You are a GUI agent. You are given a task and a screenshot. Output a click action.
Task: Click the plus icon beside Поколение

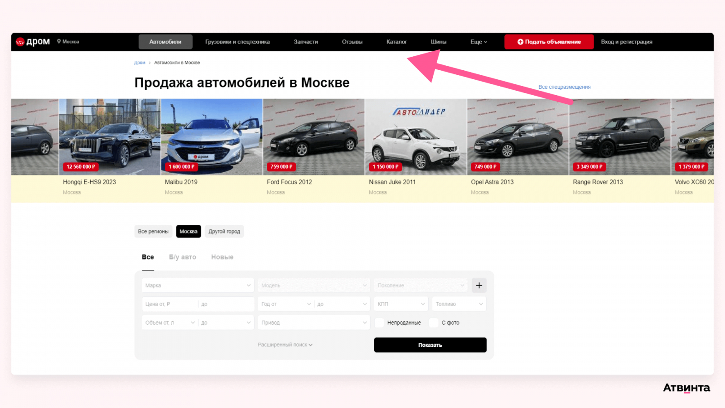click(x=479, y=285)
